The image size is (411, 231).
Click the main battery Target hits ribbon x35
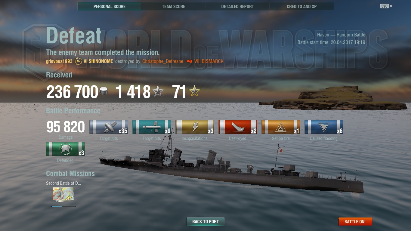point(109,127)
